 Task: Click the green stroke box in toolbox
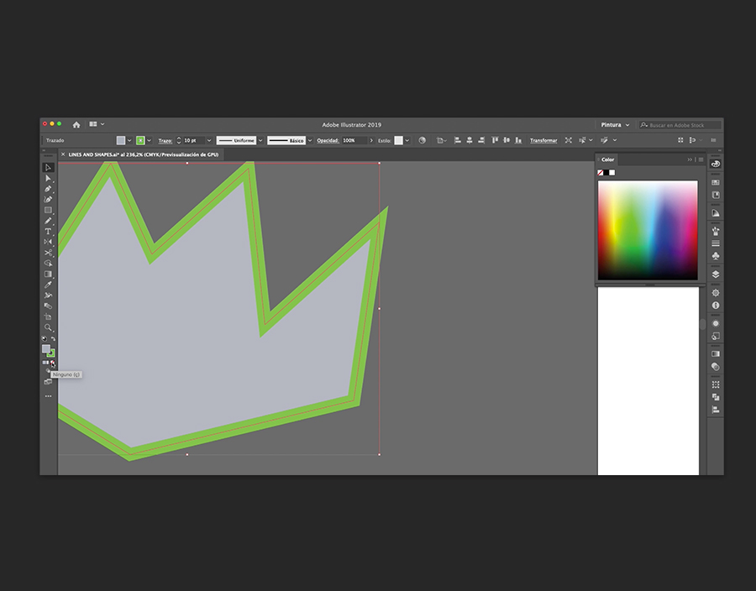(x=51, y=353)
